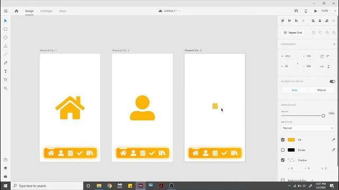Select Manual responsive resize

(x=322, y=90)
